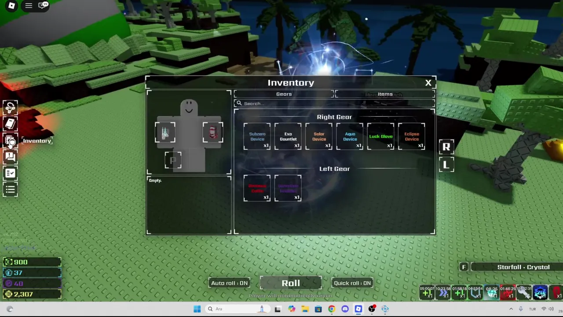Open the checklist sidebar icon
Screen dimensions: 563x317
pos(10,173)
